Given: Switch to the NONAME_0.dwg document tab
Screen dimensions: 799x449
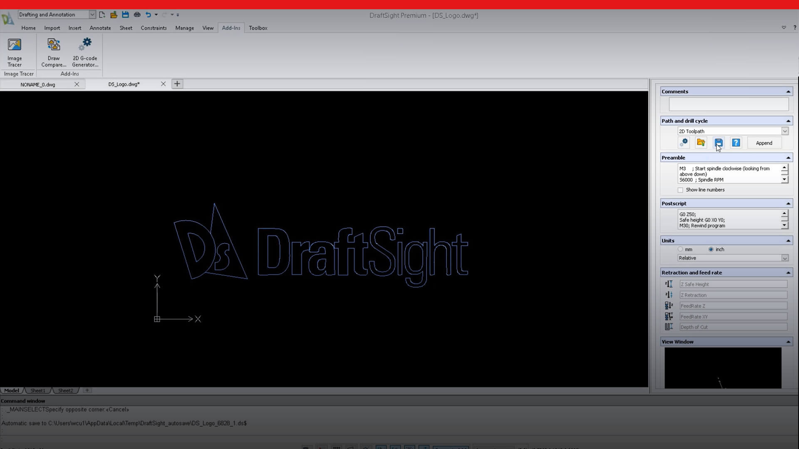Looking at the screenshot, I should point(38,84).
